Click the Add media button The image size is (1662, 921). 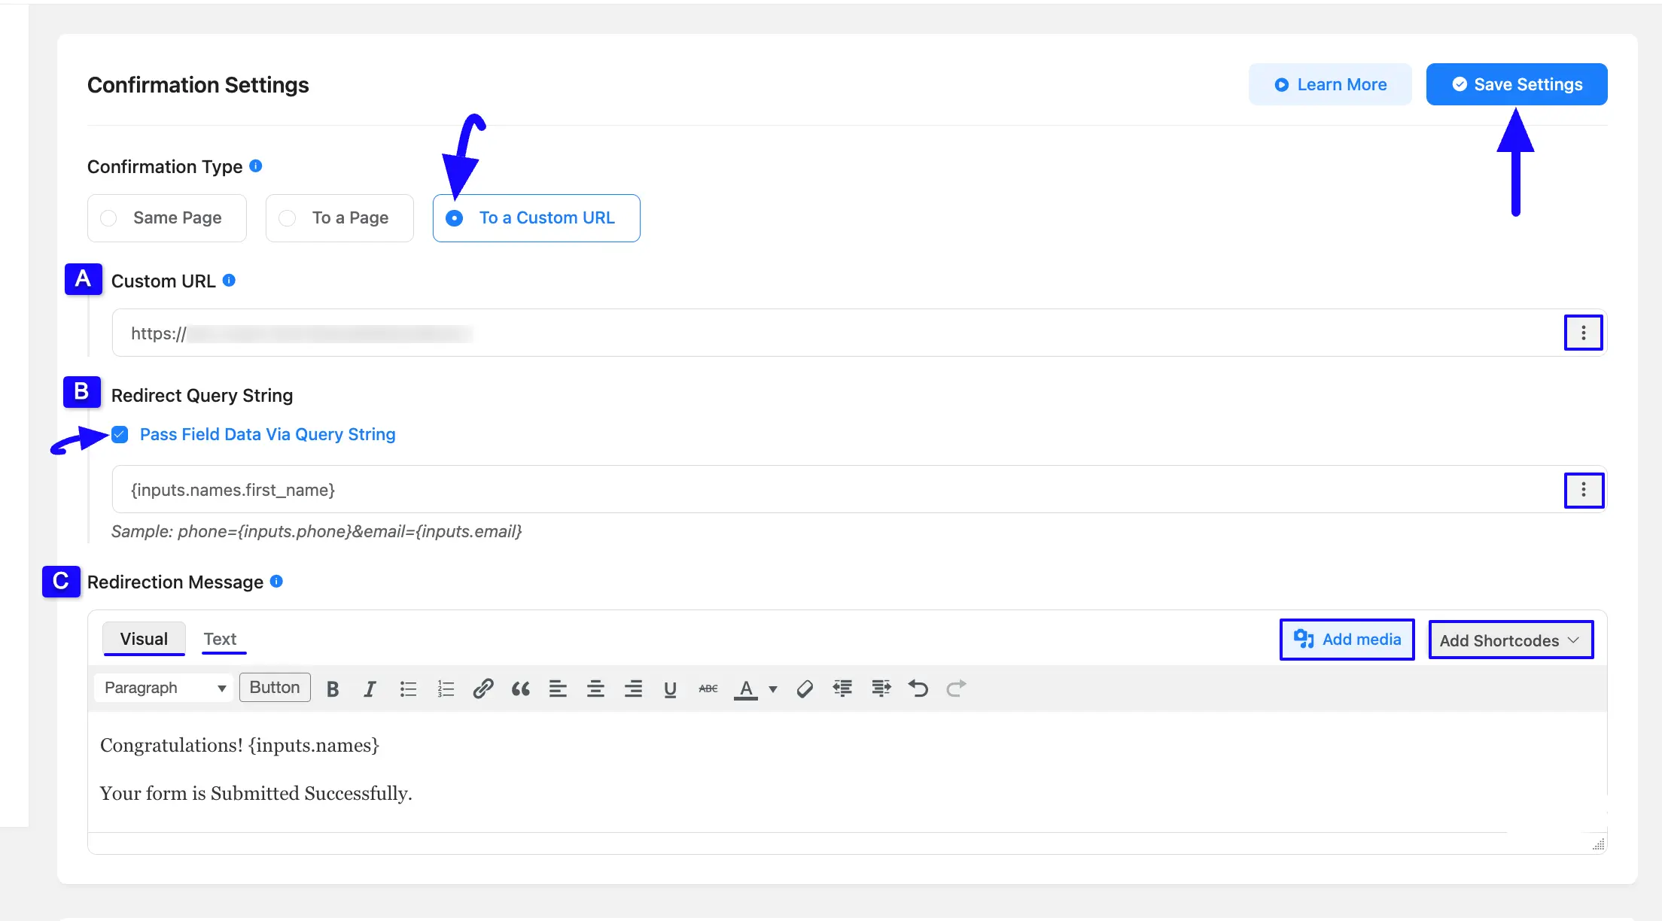pyautogui.click(x=1347, y=640)
